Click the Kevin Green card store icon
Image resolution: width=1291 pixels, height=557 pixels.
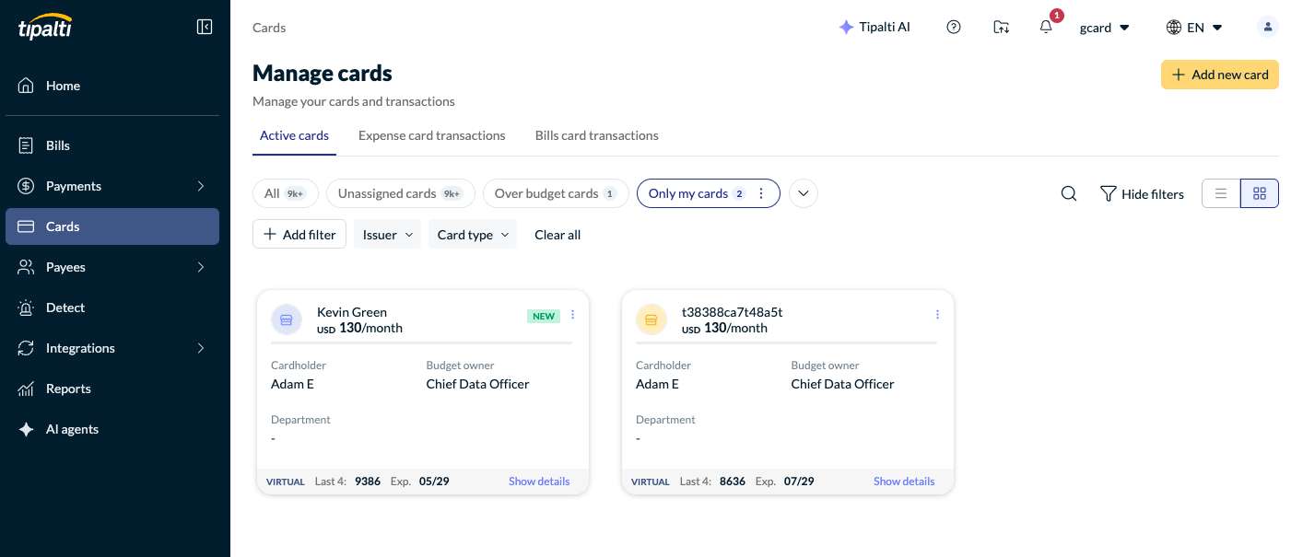[x=287, y=319]
